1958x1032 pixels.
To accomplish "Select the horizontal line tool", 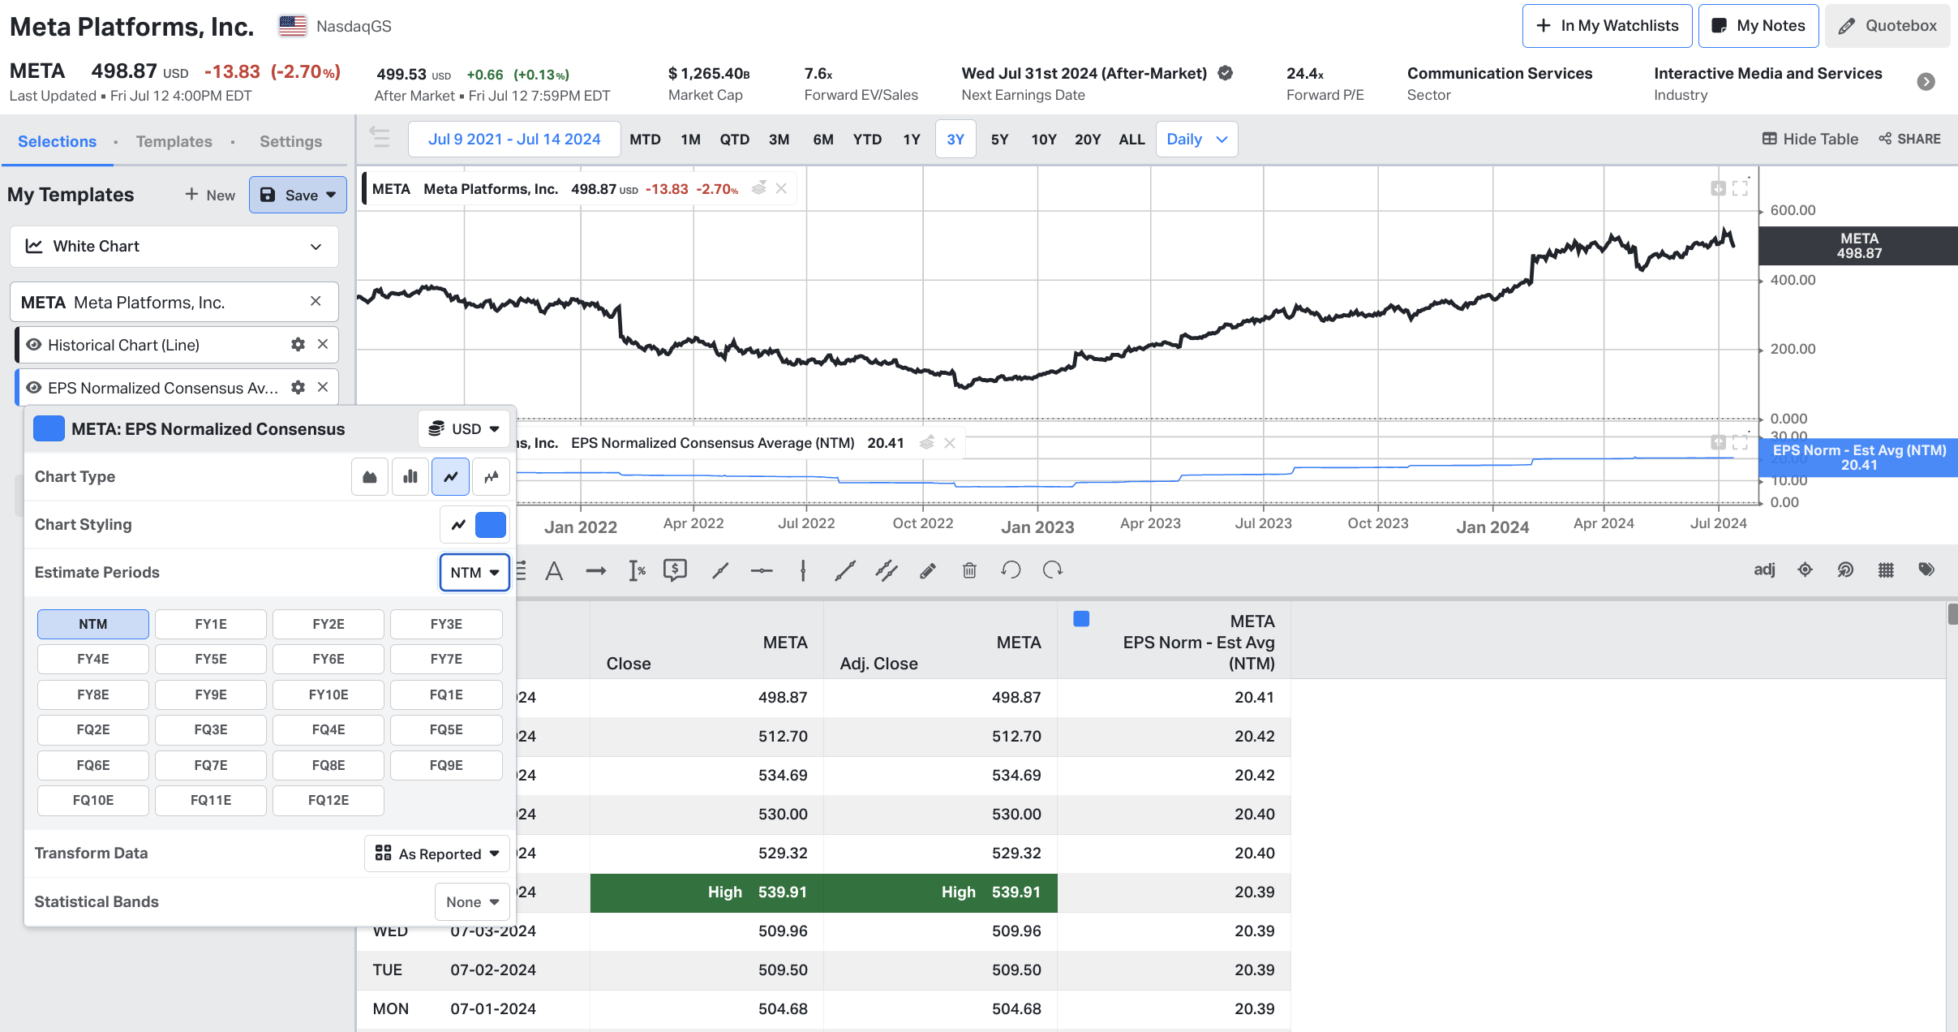I will click(762, 571).
